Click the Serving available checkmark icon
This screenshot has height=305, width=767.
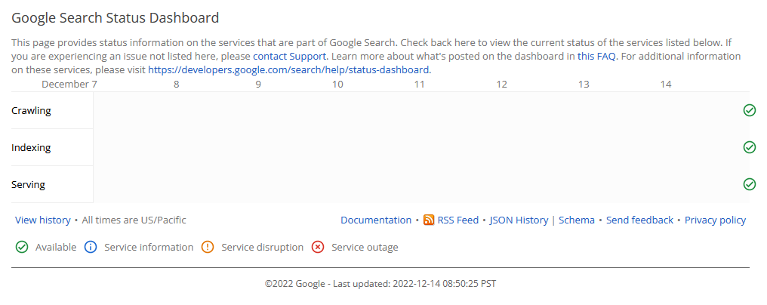pyautogui.click(x=750, y=184)
